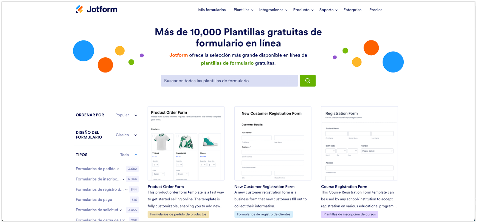Image resolution: width=477 pixels, height=223 pixels.
Task: Select the Plantillas de inscripción de cursos tag
Action: click(349, 214)
